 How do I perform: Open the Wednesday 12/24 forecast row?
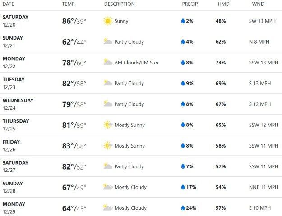(141, 104)
